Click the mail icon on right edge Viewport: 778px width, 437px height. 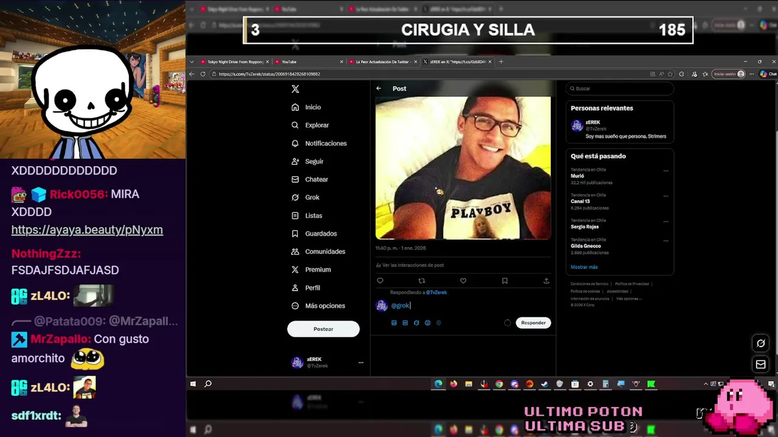tap(760, 364)
